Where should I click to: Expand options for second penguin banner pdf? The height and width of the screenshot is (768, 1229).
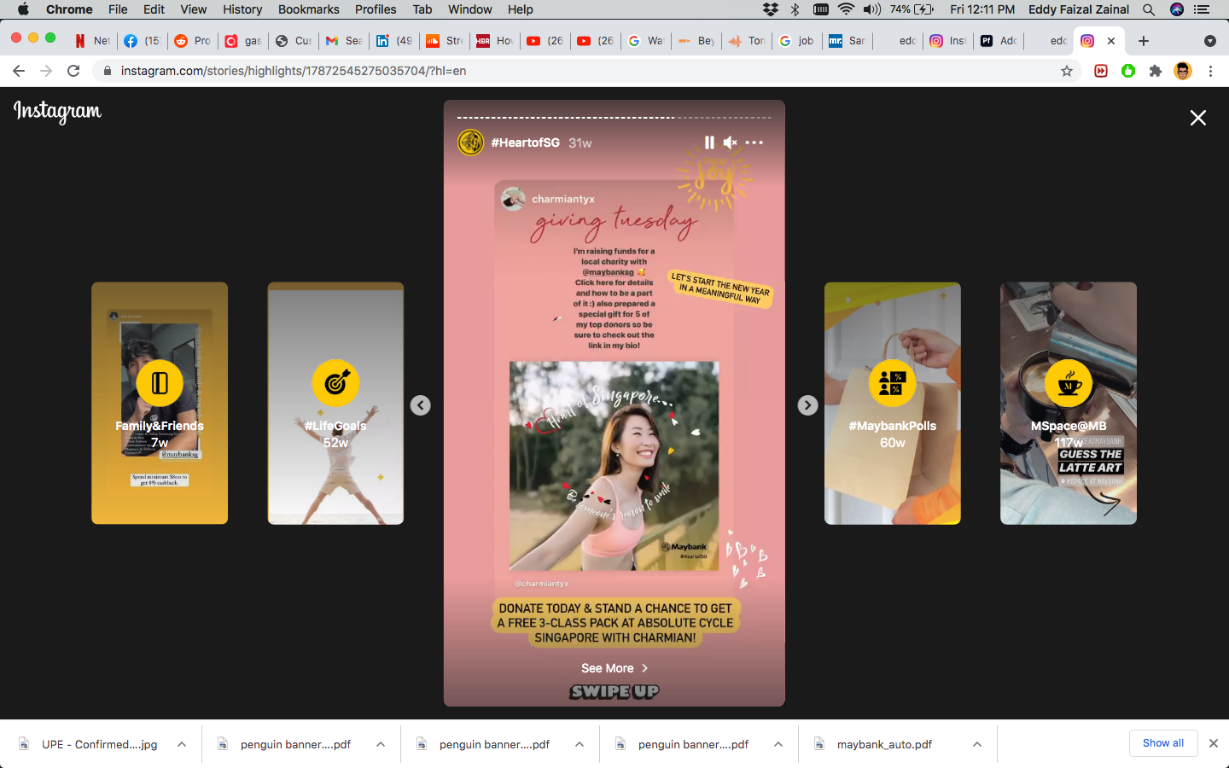pyautogui.click(x=580, y=744)
